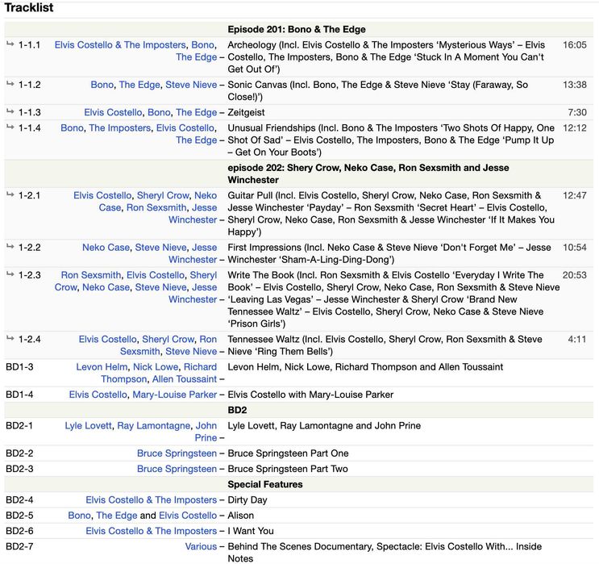Open Steve Nieve link in track 1-2.4
The width and height of the screenshot is (599, 564).
click(x=191, y=352)
